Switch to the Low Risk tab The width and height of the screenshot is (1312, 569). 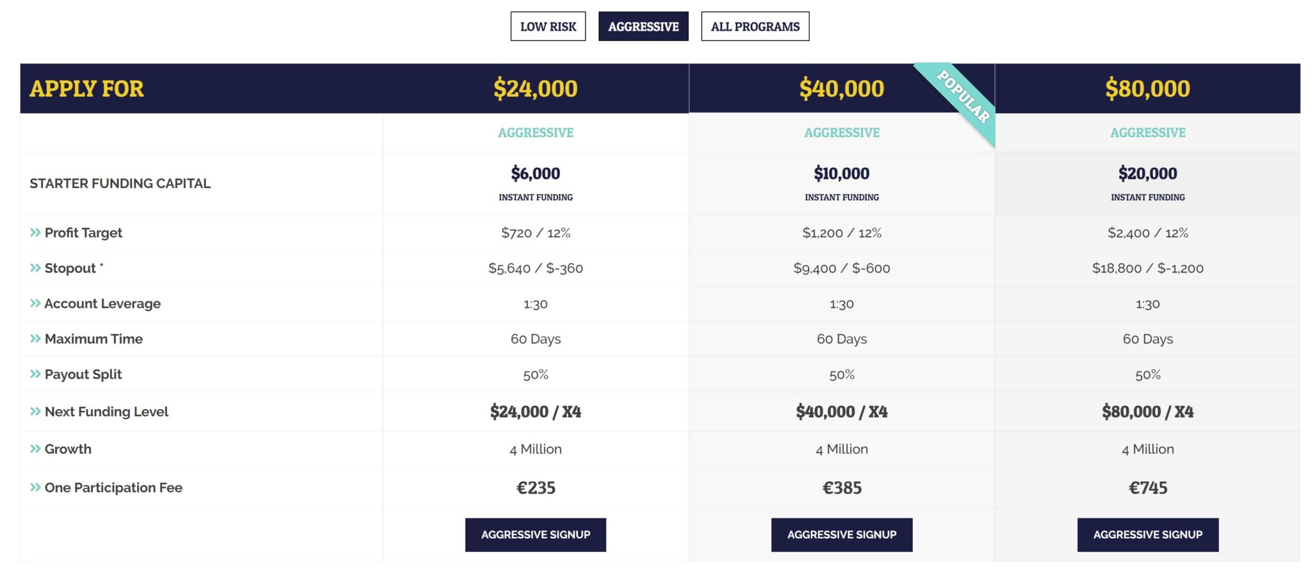click(548, 26)
